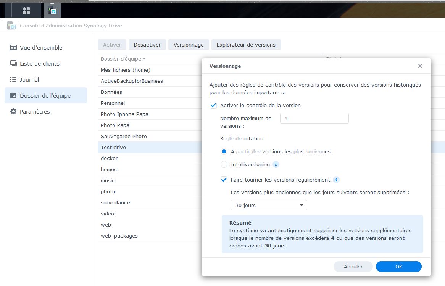The width and height of the screenshot is (445, 286).
Task: Select the web folder row
Action: [150, 225]
